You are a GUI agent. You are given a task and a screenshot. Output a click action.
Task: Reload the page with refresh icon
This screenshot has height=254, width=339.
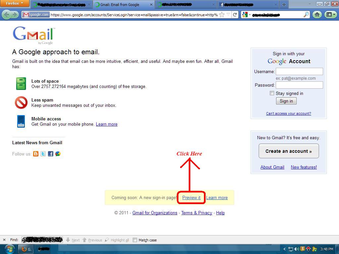(x=235, y=15)
